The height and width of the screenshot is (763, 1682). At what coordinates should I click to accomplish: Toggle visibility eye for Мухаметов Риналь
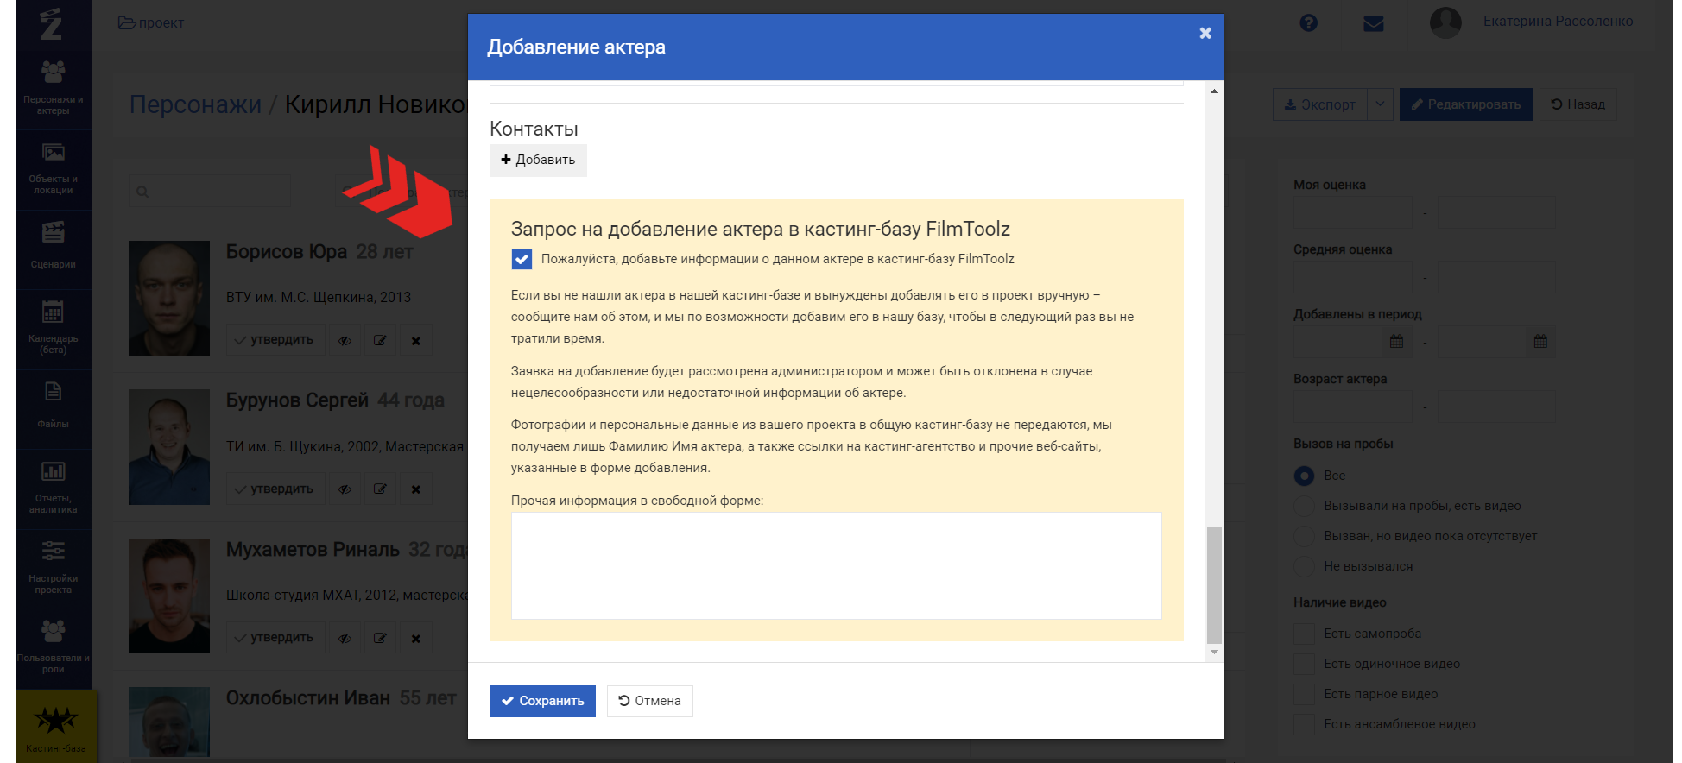(345, 638)
